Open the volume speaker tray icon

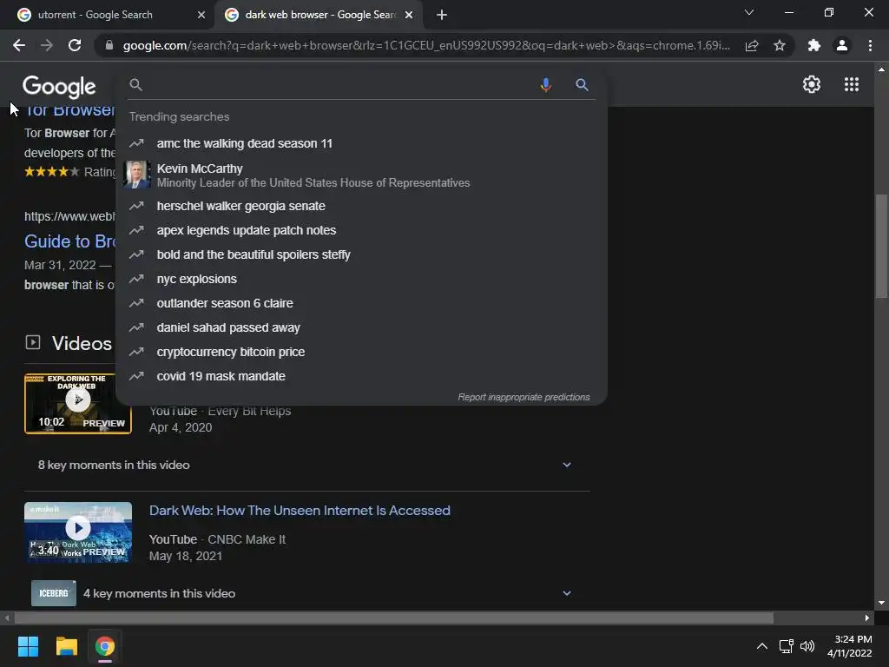pos(807,646)
